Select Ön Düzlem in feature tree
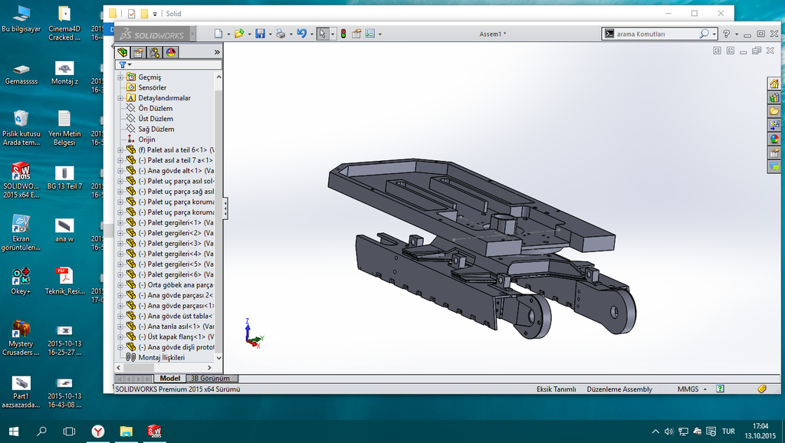Image resolution: width=785 pixels, height=443 pixels. [155, 109]
